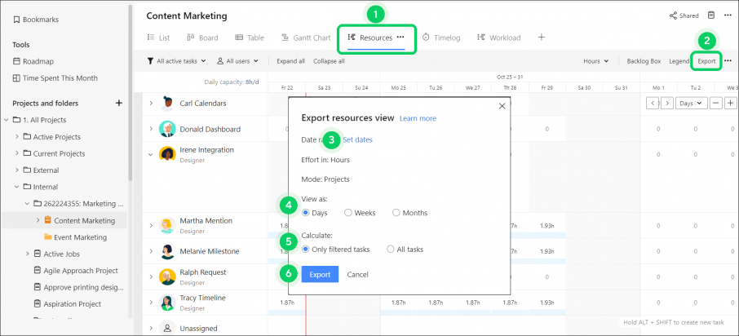Switch to the Gantt Chart tab
Screen dimensions: 739x336
click(306, 38)
